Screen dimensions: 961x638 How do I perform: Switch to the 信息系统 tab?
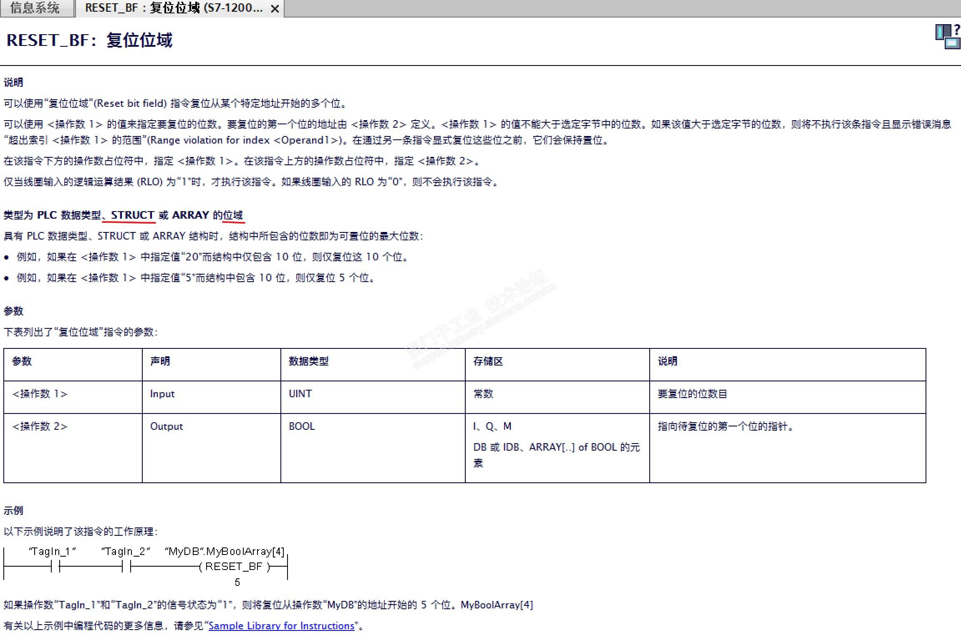click(x=35, y=8)
